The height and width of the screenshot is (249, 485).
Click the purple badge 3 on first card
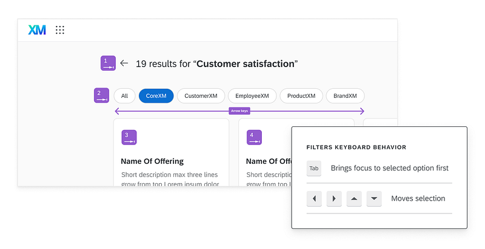tap(129, 137)
